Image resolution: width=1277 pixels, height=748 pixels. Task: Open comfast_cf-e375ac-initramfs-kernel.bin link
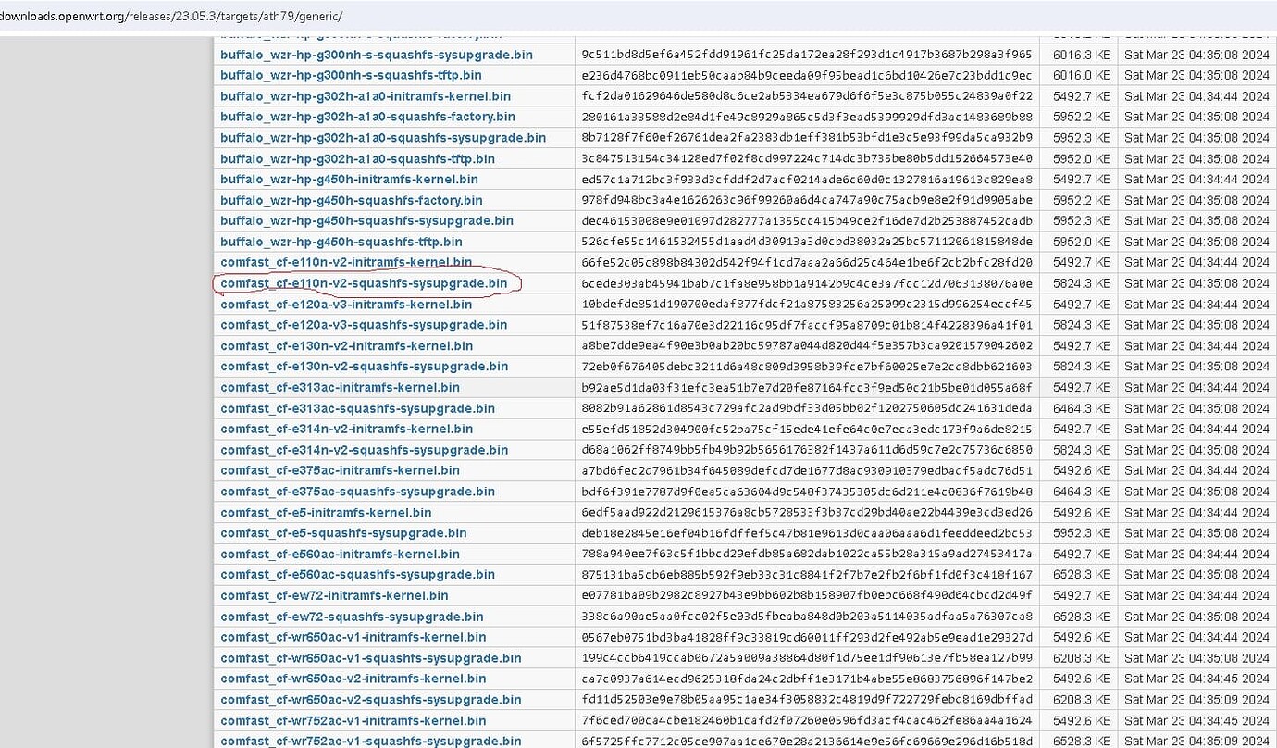point(340,470)
